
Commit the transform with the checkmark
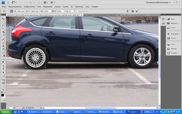pos(136,11)
